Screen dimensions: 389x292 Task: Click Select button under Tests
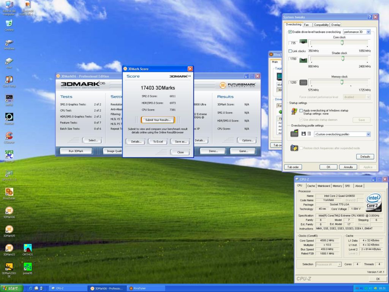[92, 140]
